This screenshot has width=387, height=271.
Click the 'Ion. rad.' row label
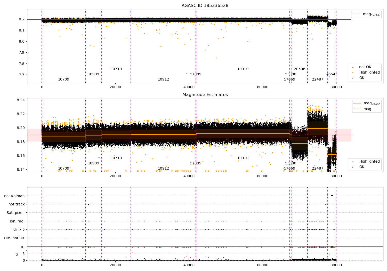(x=17, y=221)
